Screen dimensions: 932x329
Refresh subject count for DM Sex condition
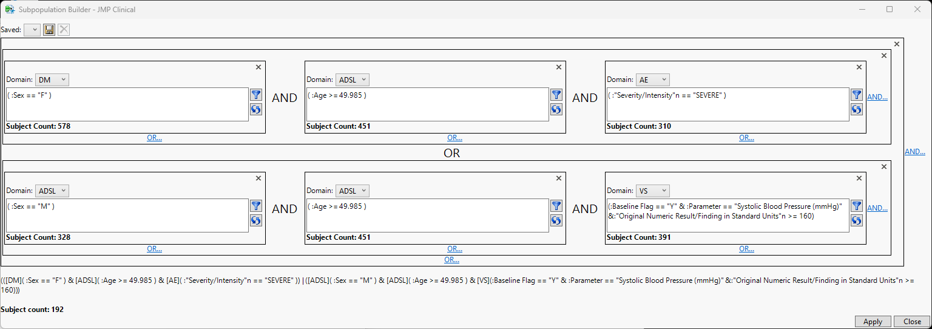256,109
